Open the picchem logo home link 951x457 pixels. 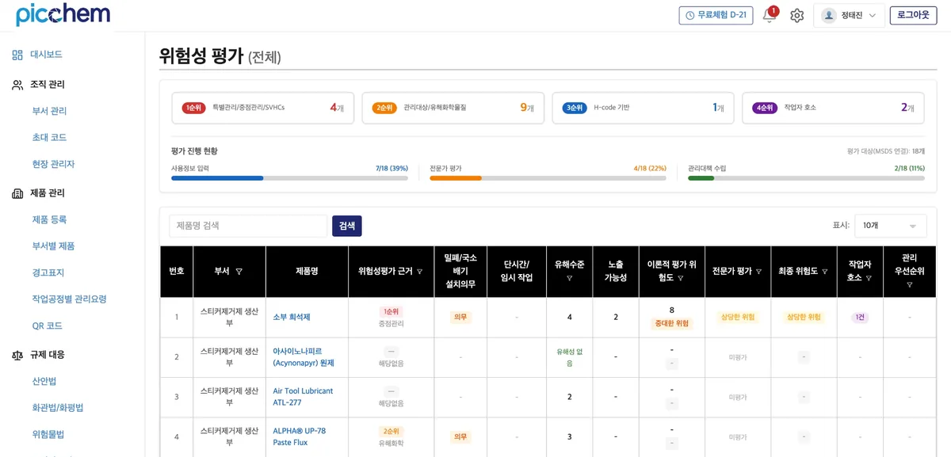[63, 14]
